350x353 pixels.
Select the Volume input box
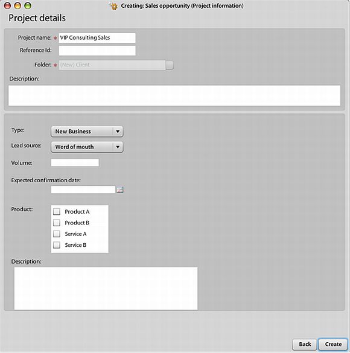pyautogui.click(x=75, y=162)
